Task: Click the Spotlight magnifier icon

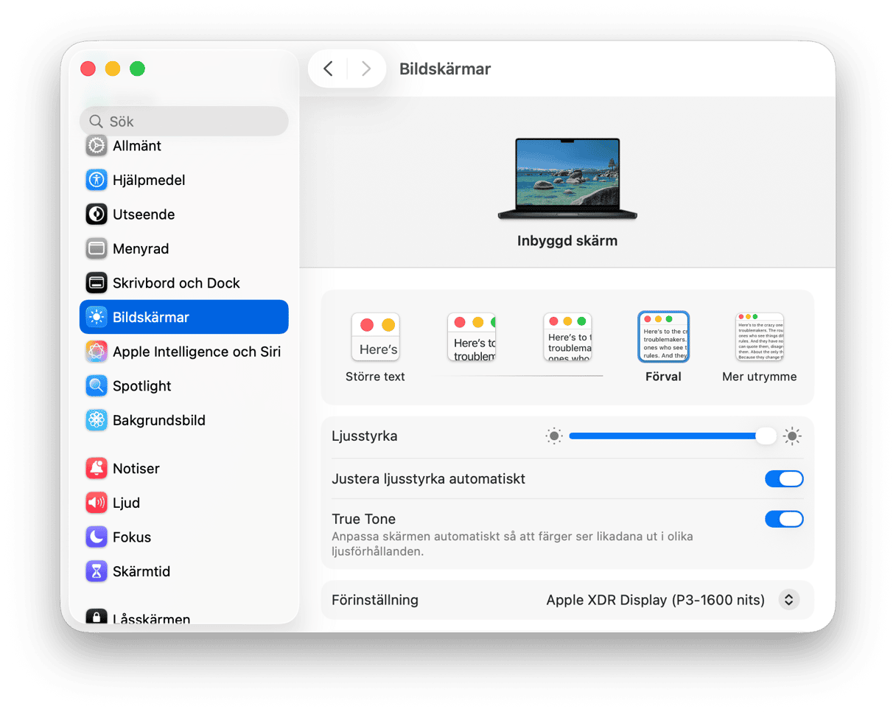Action: [97, 385]
